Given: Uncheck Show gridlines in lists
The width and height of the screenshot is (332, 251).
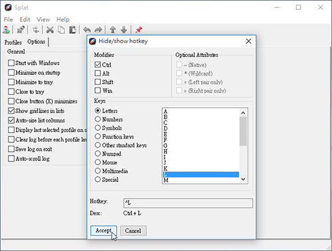Looking at the screenshot, I should tap(11, 111).
